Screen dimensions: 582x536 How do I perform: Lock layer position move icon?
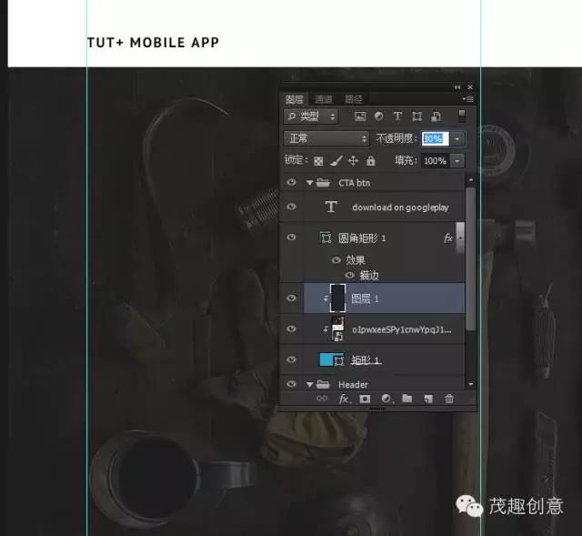[353, 160]
